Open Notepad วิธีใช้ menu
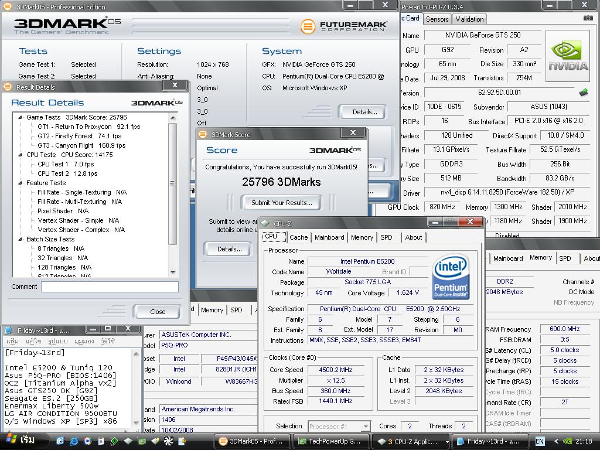The image size is (600, 450). click(108, 341)
